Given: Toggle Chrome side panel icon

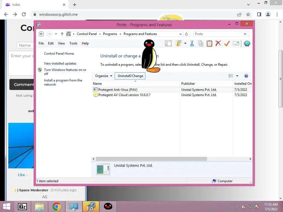Looking at the screenshot, I should click(259, 14).
